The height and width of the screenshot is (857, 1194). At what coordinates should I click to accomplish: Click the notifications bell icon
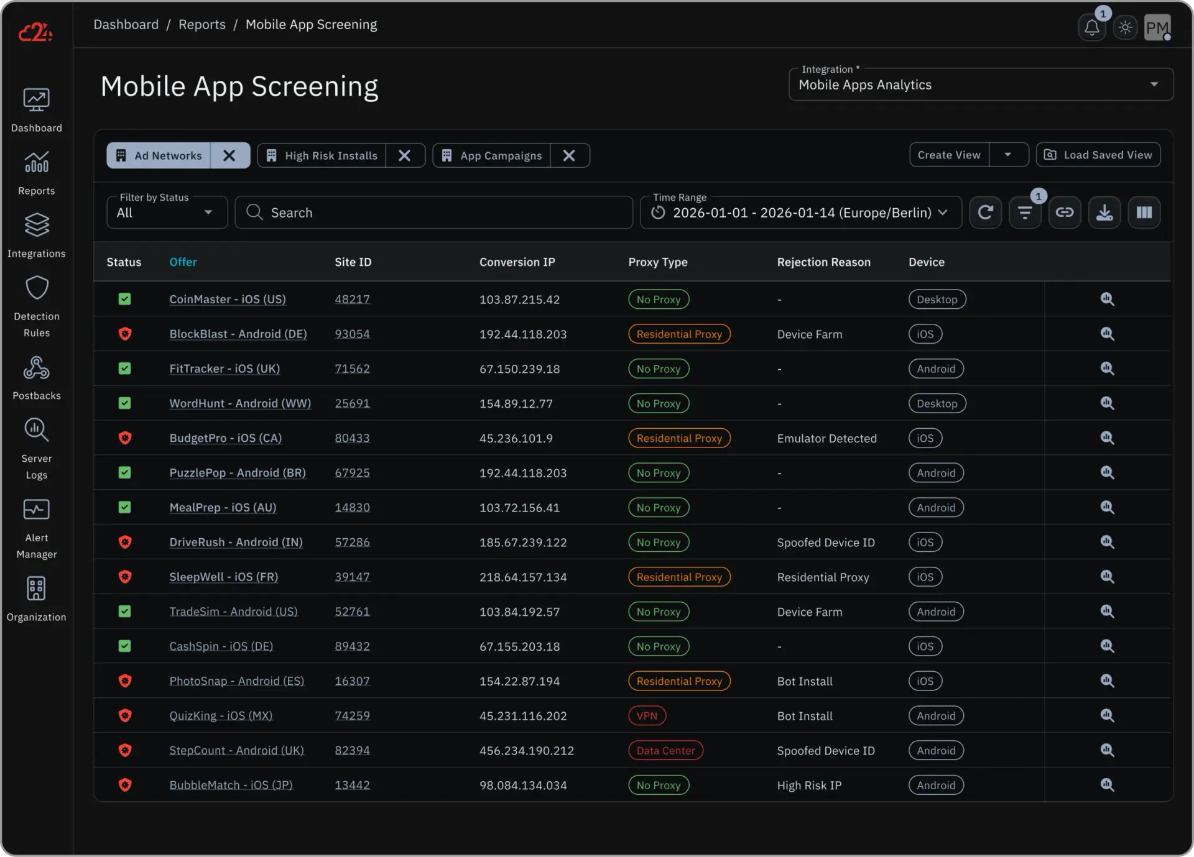coord(1091,27)
